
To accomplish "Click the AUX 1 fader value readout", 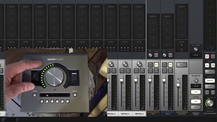I will 157,108.
